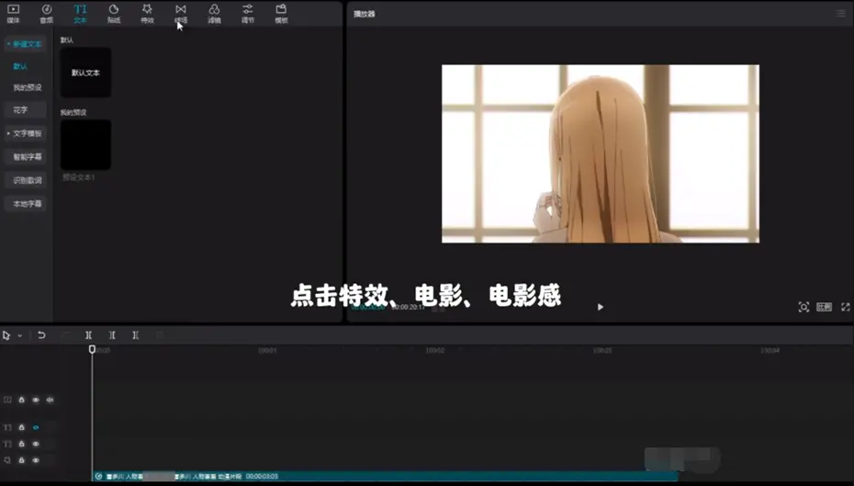Click the player focus capture icon
Screen dimensions: 854x486
tap(803, 307)
